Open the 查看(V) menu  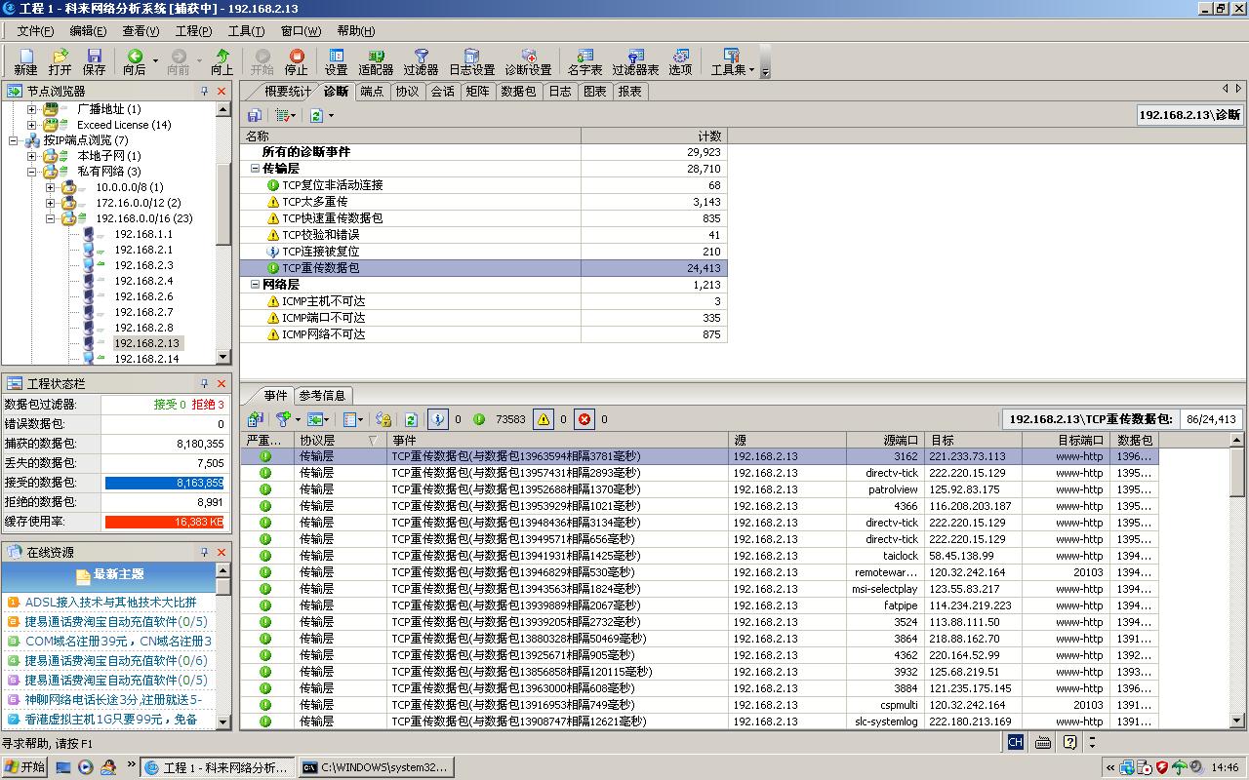point(141,31)
